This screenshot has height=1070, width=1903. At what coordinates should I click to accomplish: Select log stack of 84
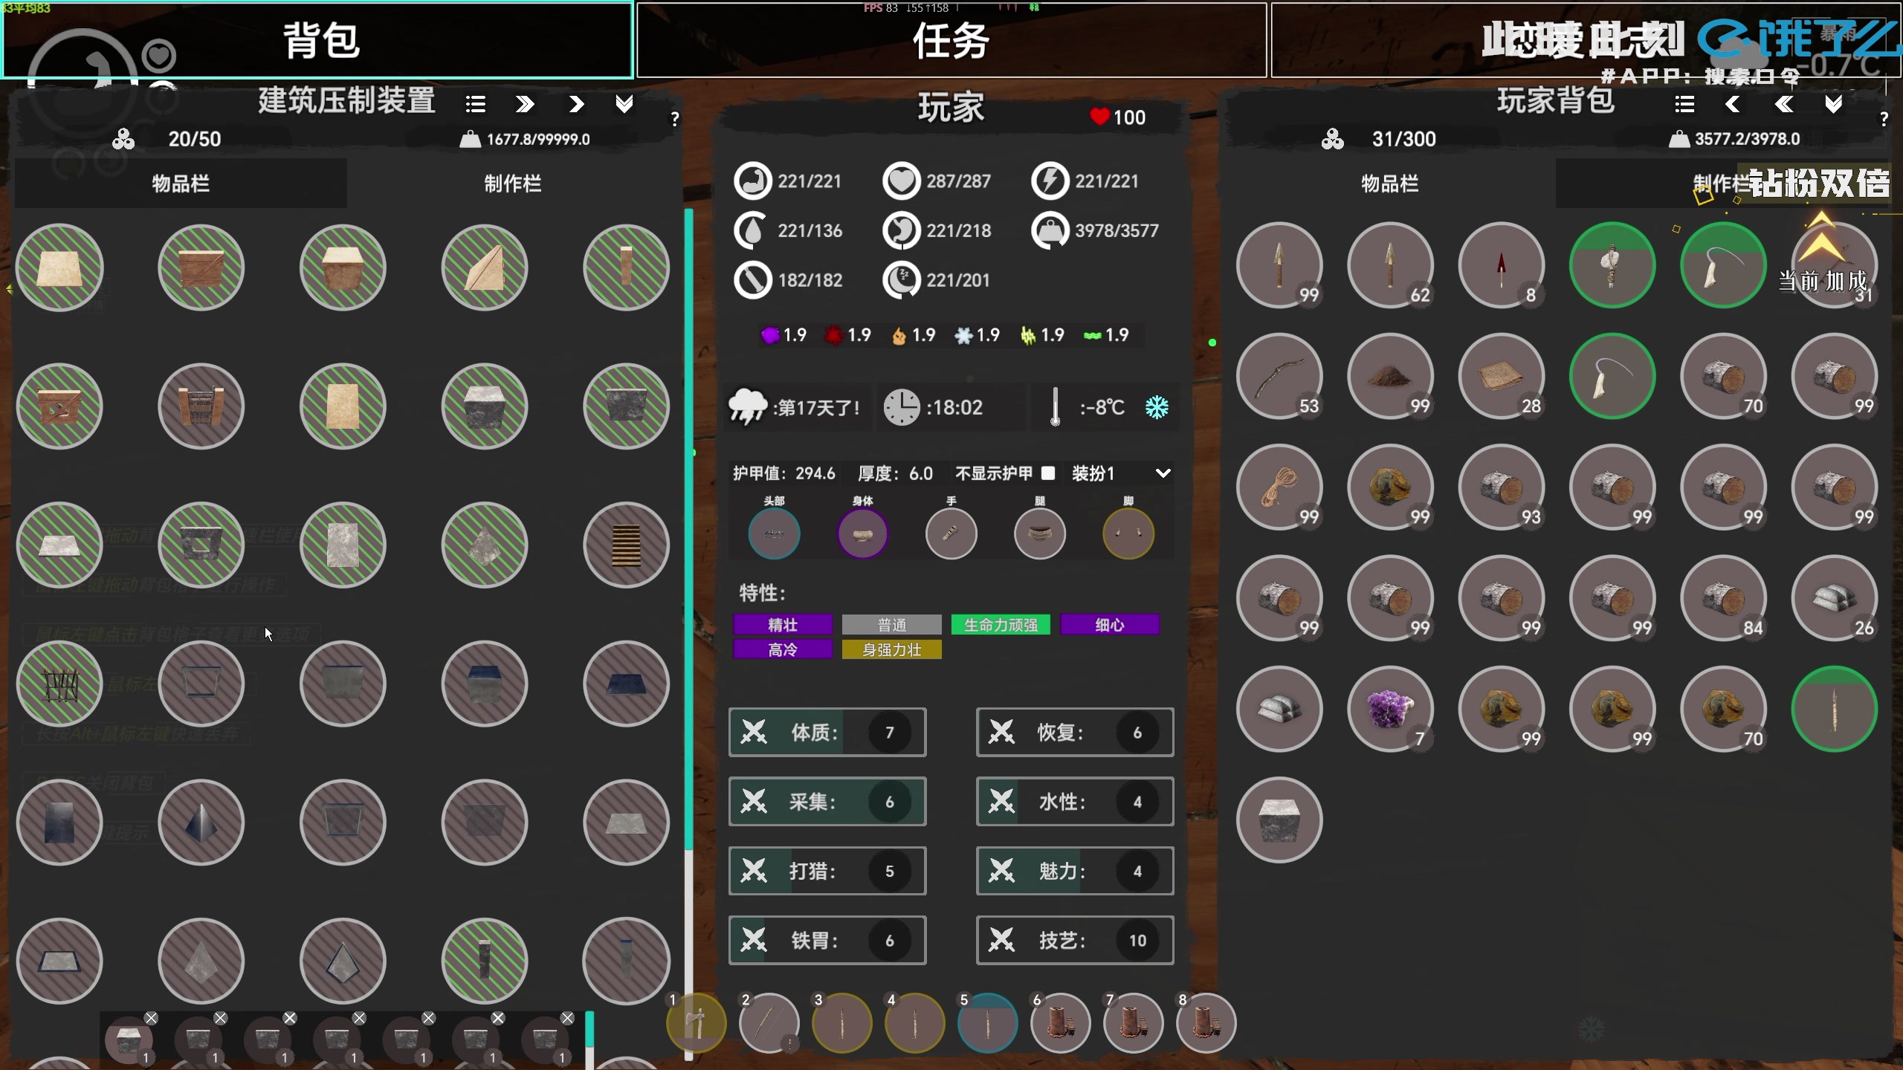tap(1723, 598)
